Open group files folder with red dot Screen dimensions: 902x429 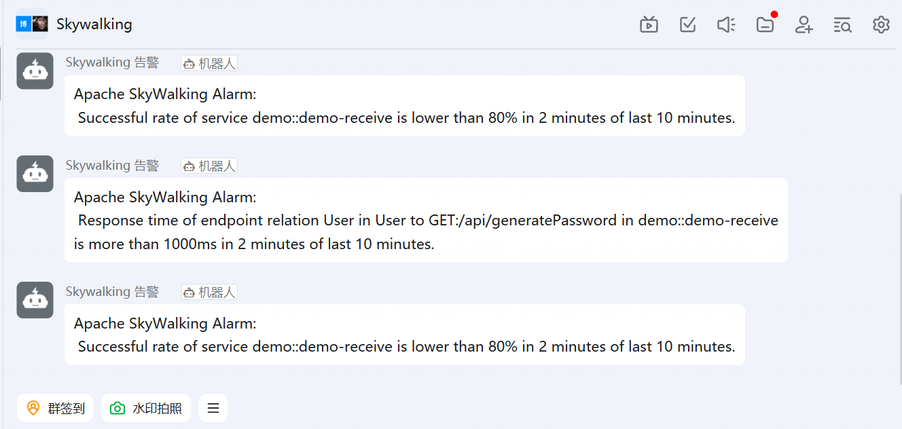765,25
